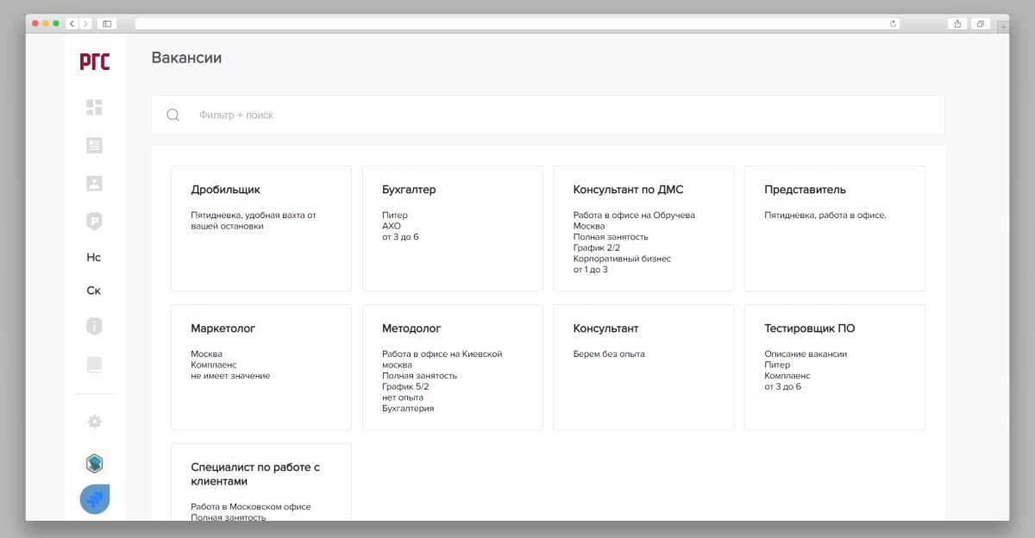Click the magnifier search icon

coord(173,115)
